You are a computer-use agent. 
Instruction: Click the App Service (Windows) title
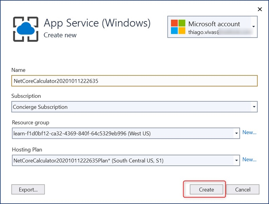tap(97, 23)
